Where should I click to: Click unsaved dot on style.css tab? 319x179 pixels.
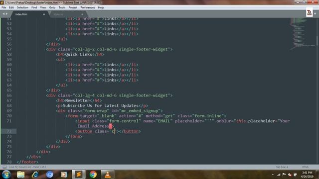[x=82, y=14]
